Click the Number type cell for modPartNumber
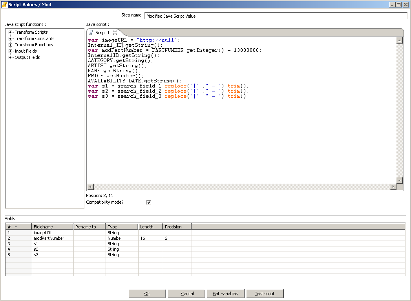The width and height of the screenshot is (411, 301). [122, 238]
